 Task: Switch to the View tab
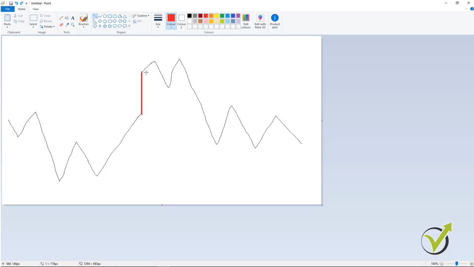pyautogui.click(x=35, y=9)
